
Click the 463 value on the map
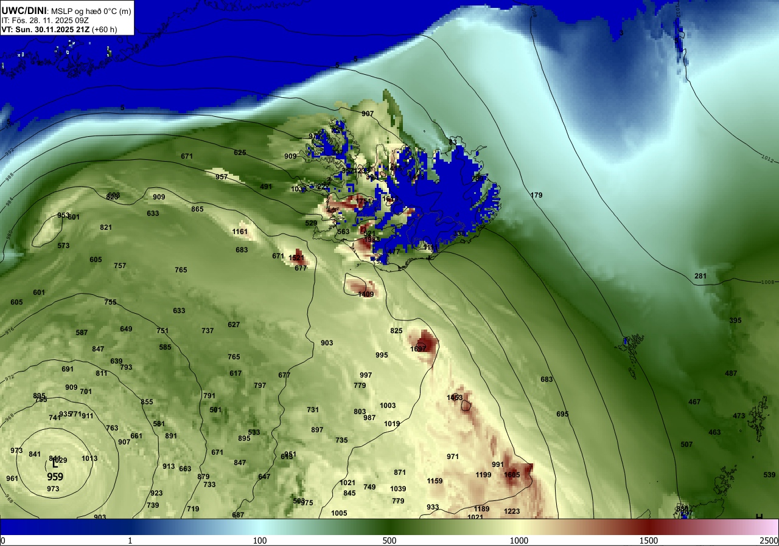click(714, 432)
